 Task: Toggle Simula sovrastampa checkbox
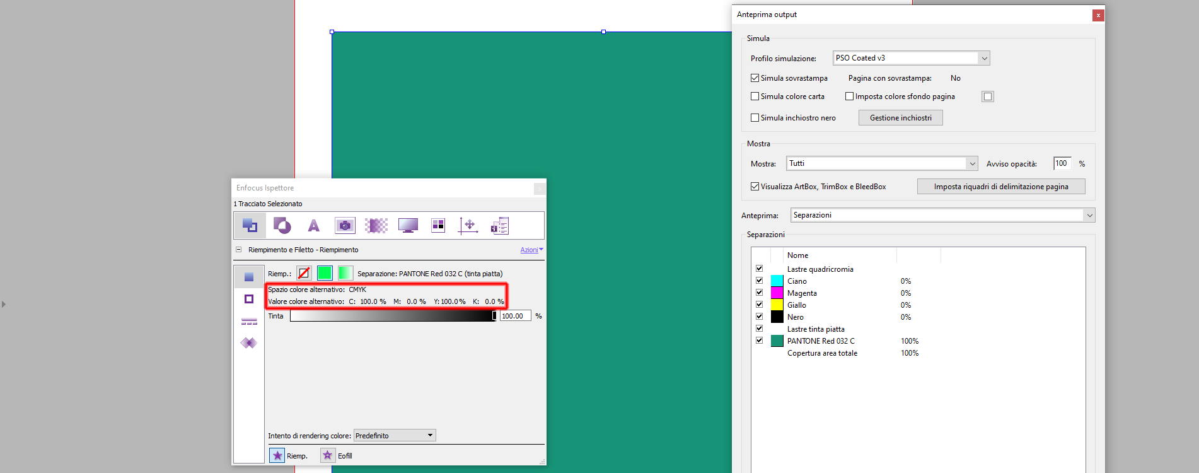[755, 78]
